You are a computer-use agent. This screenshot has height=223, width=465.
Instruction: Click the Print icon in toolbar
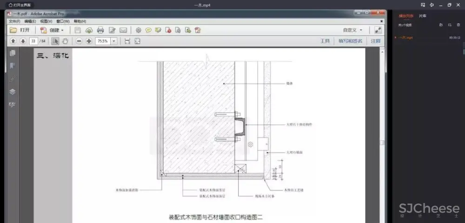pyautogui.click(x=100, y=30)
